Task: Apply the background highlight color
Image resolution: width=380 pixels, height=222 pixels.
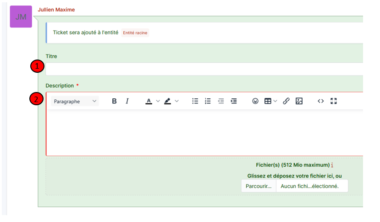Action: point(167,101)
